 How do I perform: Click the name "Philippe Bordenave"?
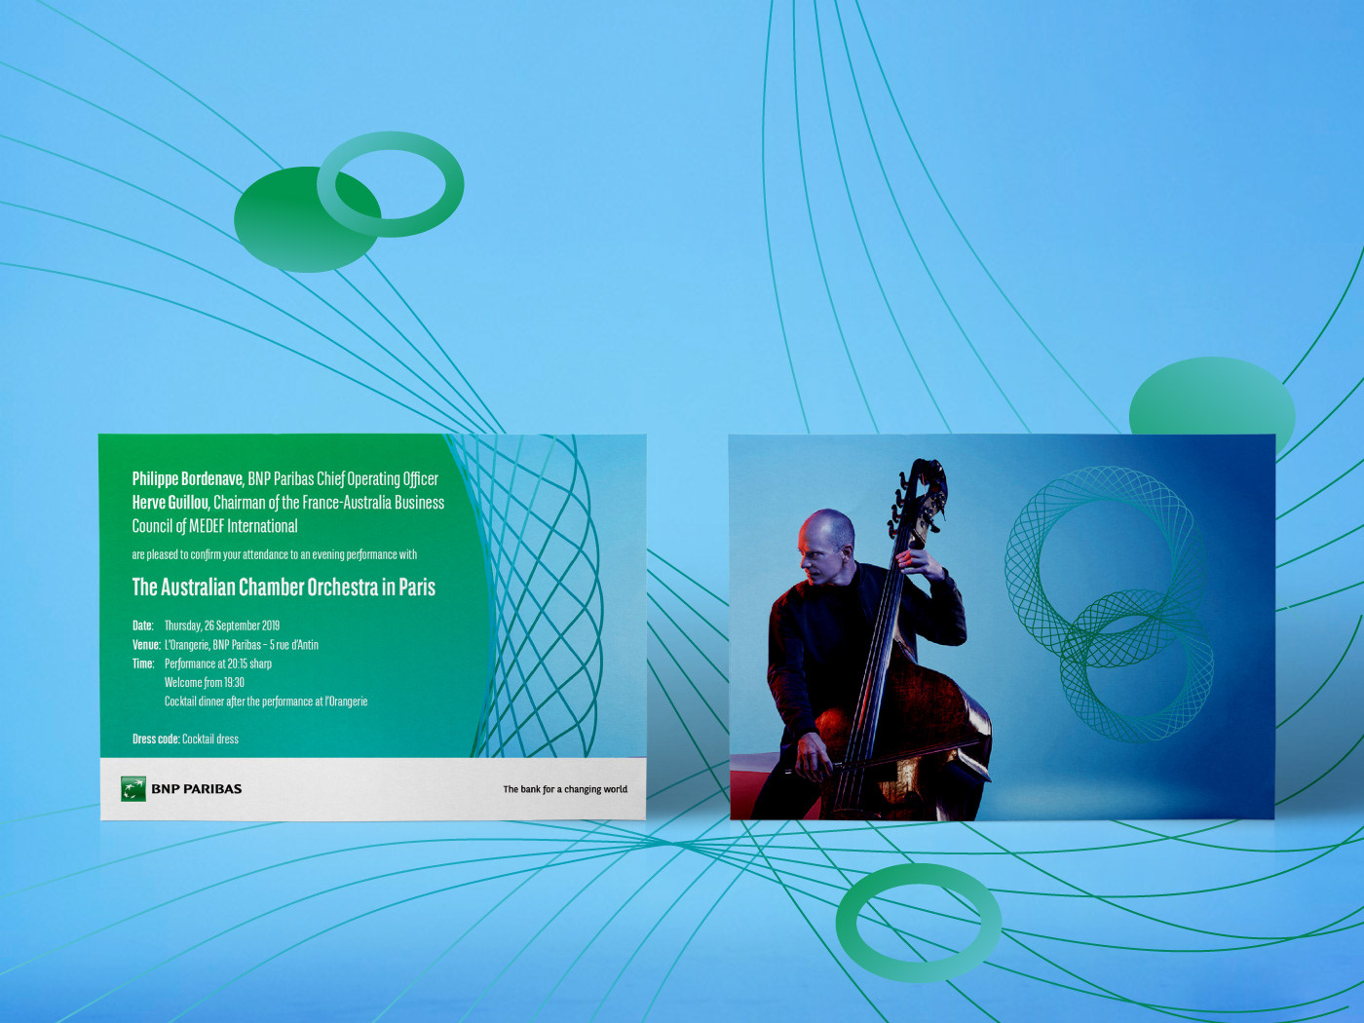click(x=187, y=478)
